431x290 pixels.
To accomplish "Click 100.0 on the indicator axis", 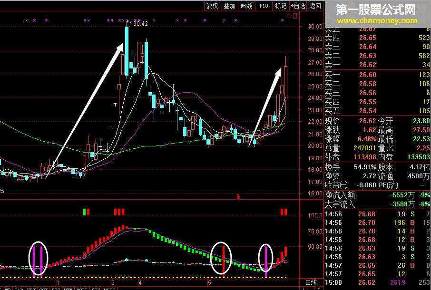I will (x=315, y=215).
